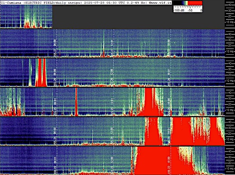Click the black section of the dB color scale

178,3
